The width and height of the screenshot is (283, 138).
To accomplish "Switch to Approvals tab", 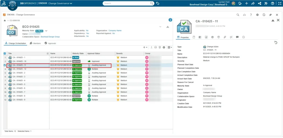I will click(50, 43).
